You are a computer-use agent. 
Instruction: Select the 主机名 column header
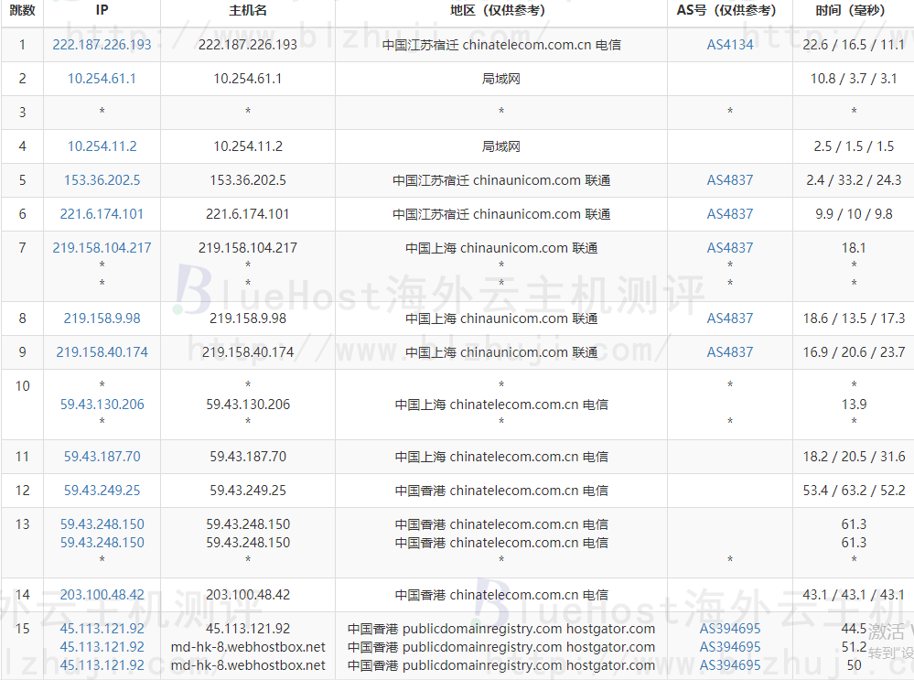(x=248, y=10)
